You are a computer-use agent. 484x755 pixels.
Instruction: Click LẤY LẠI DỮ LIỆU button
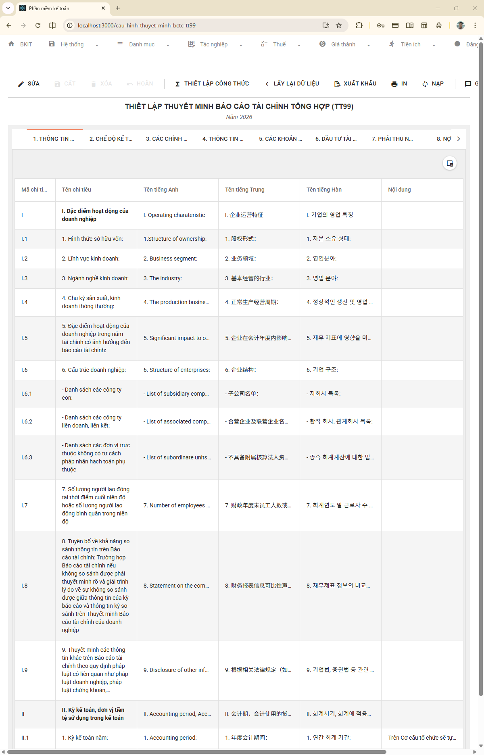[x=292, y=83]
